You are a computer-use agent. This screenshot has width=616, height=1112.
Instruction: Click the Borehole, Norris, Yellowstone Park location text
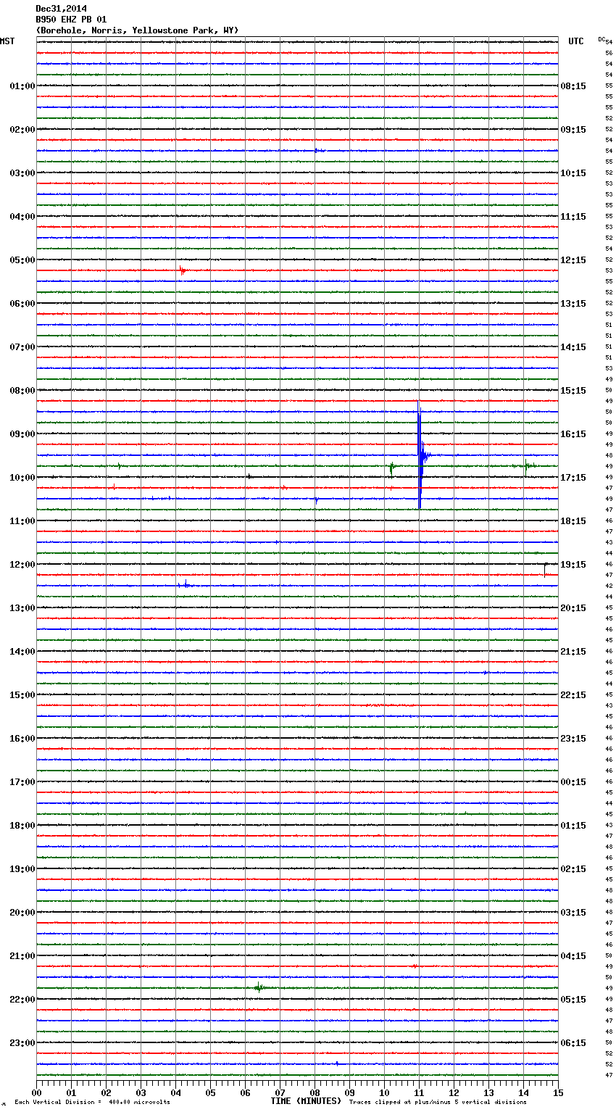137,30
